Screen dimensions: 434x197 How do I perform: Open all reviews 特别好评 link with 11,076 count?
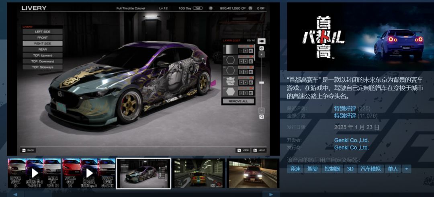pyautogui.click(x=345, y=115)
